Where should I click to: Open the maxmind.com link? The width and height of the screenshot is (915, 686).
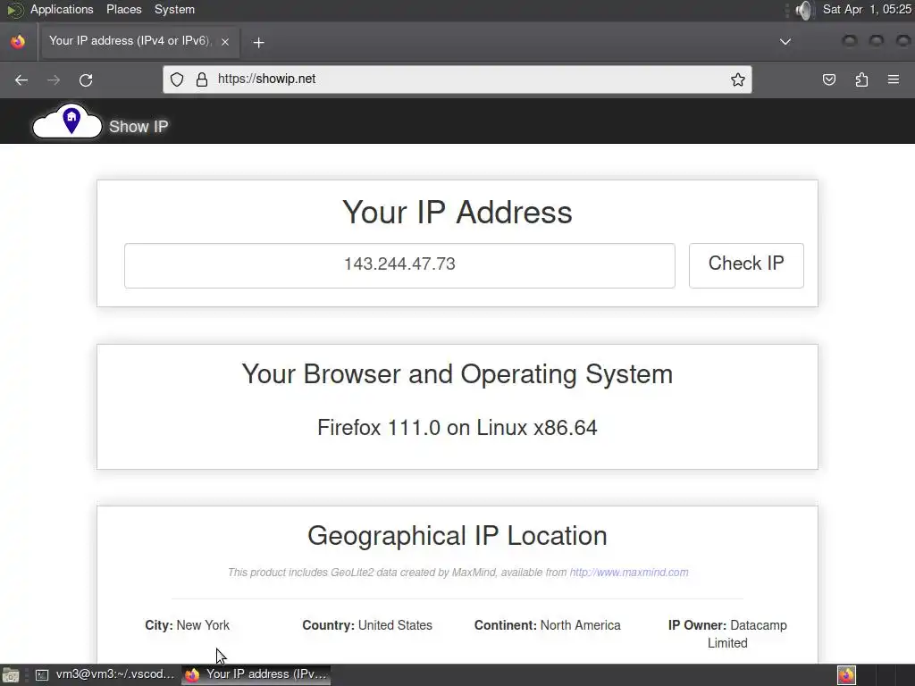(629, 573)
